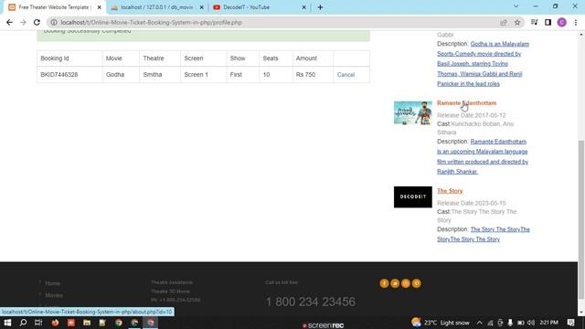Switch to localhost db_movie tab
Viewport: 585px width, 329px height.
click(156, 7)
